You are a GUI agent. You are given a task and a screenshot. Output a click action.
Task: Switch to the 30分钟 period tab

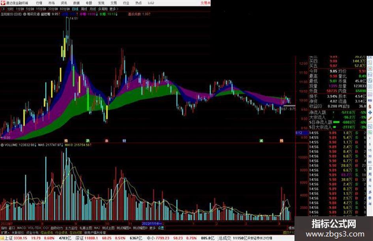[x=53, y=9]
